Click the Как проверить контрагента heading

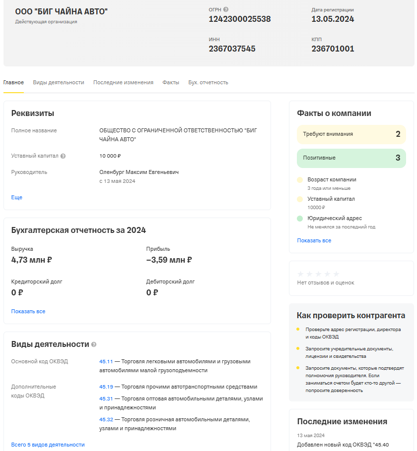(351, 316)
